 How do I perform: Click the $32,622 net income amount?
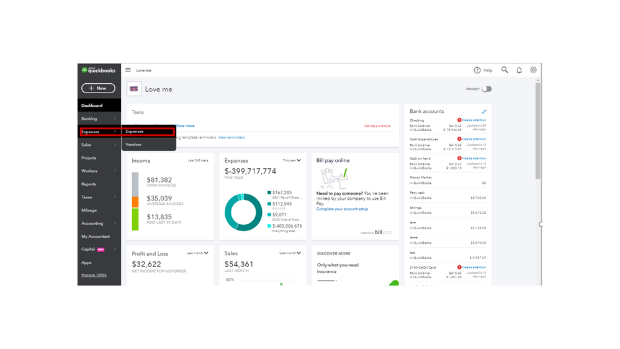point(146,264)
